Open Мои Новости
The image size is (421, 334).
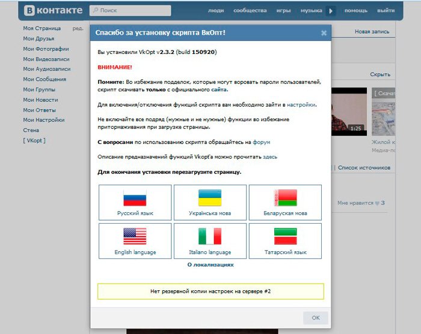[x=40, y=100]
